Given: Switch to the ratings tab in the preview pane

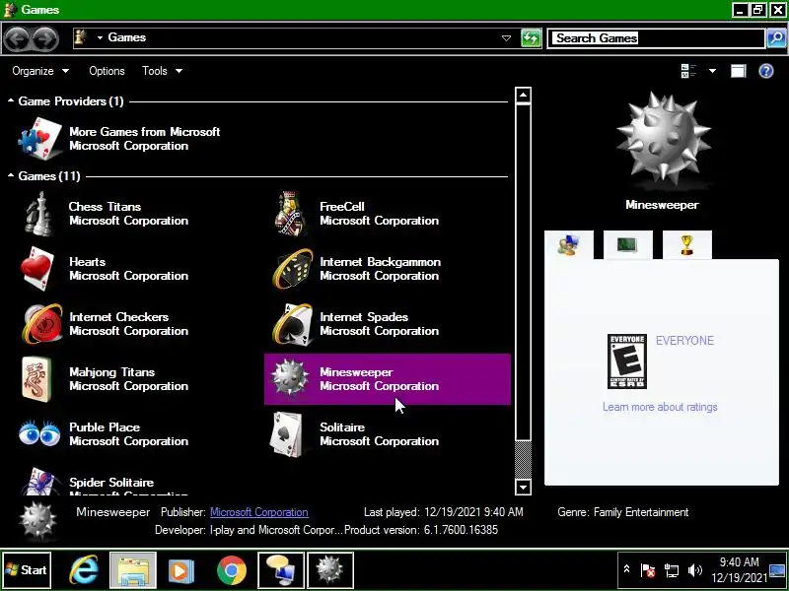Looking at the screenshot, I should [x=569, y=245].
